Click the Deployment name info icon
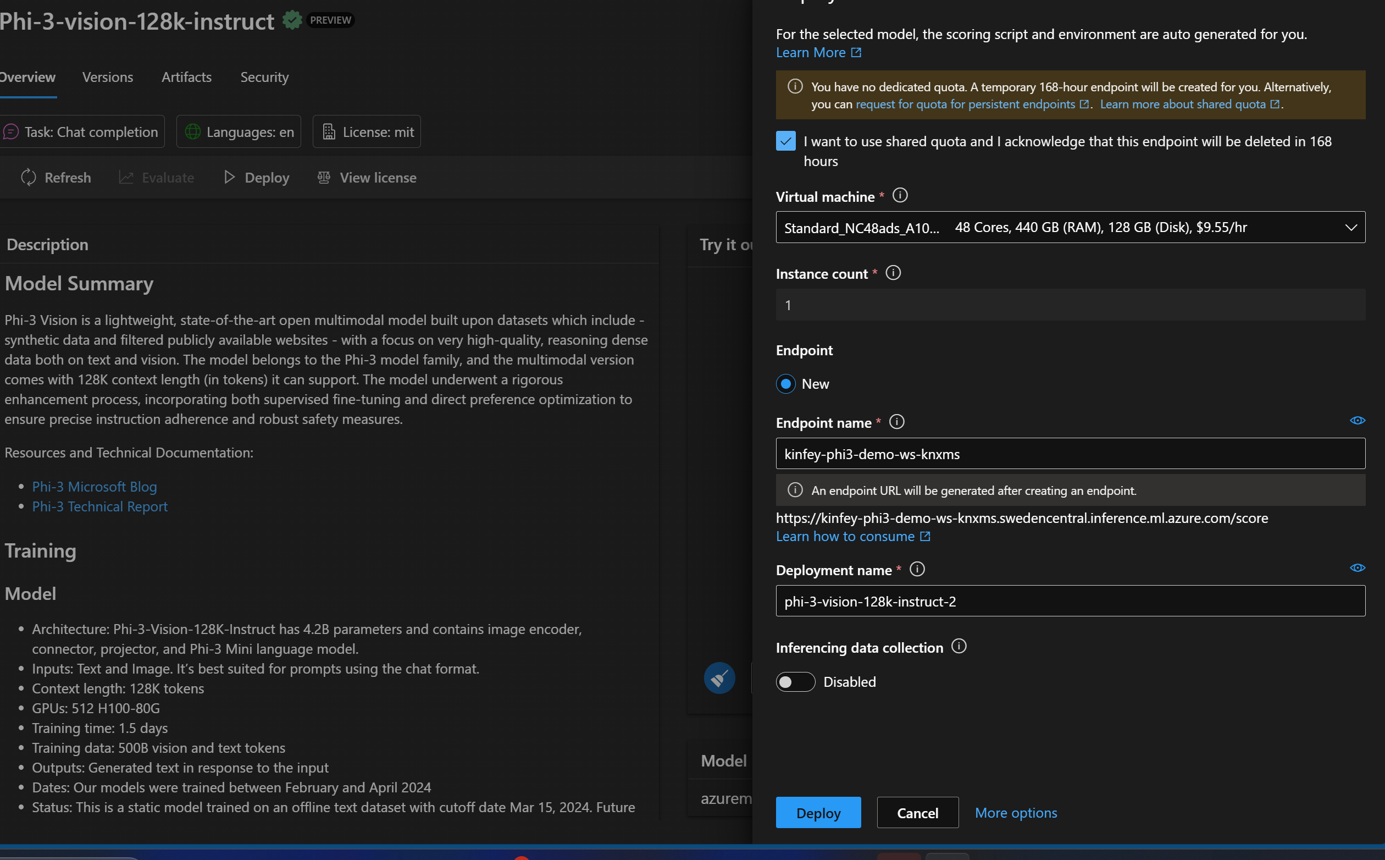 point(917,569)
